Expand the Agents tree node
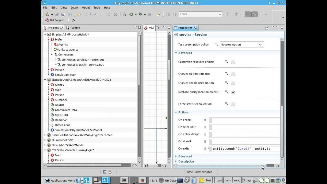The width and height of the screenshot is (327, 184). tap(52, 44)
